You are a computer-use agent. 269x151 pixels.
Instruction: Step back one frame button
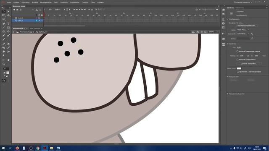77,10
